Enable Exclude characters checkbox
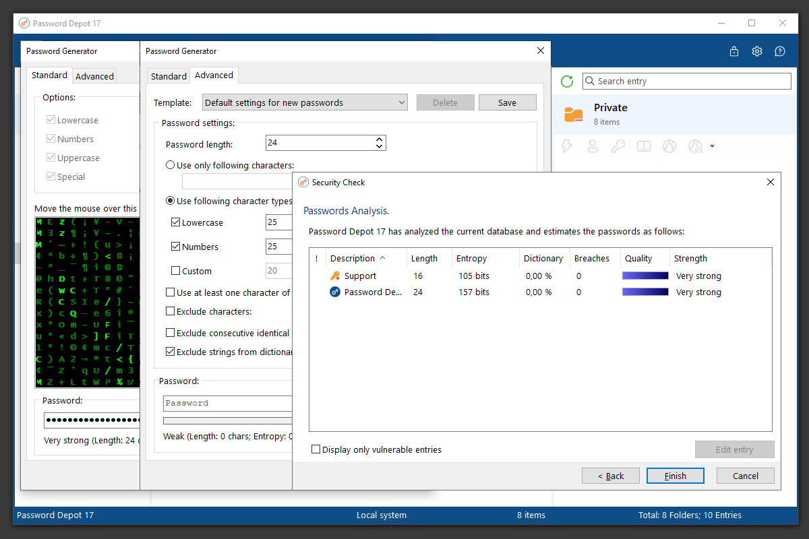Image resolution: width=809 pixels, height=539 pixels. click(x=170, y=311)
